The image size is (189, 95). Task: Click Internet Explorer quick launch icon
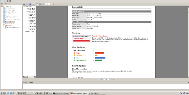11,93
